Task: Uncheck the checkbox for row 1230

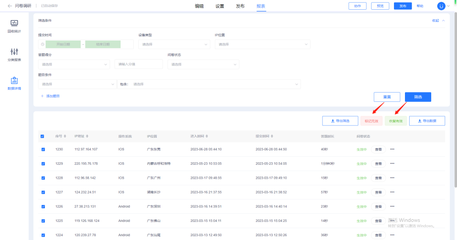Action: pyautogui.click(x=43, y=150)
